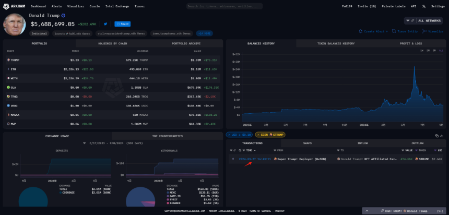Remove the COIN STRUMP filter chip

258,135
